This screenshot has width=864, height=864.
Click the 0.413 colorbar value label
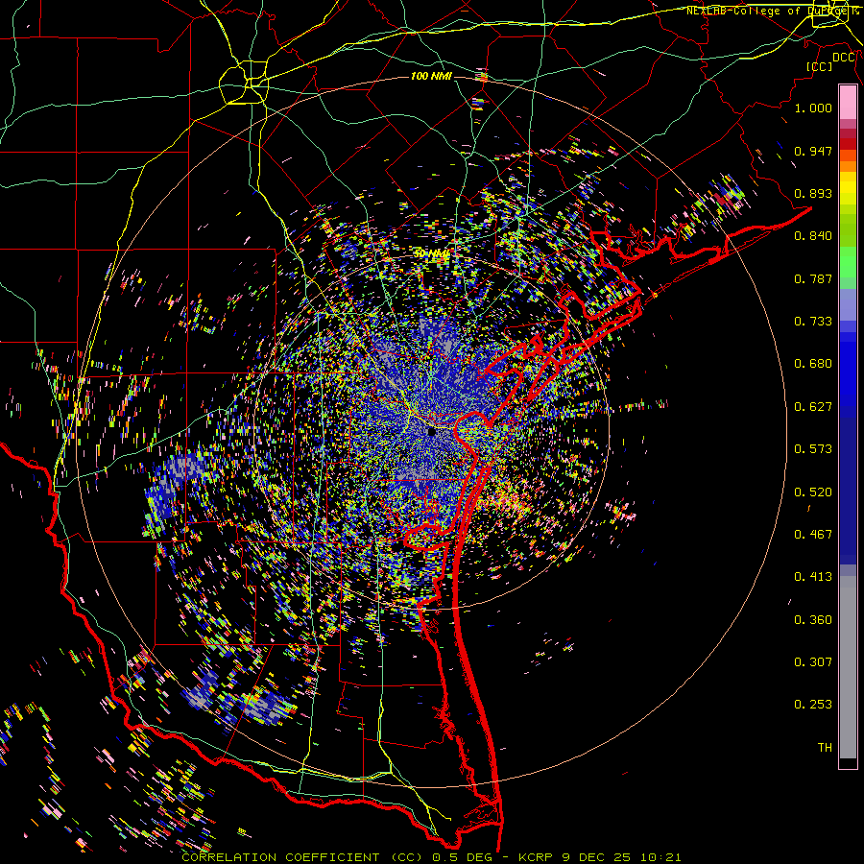click(x=813, y=577)
